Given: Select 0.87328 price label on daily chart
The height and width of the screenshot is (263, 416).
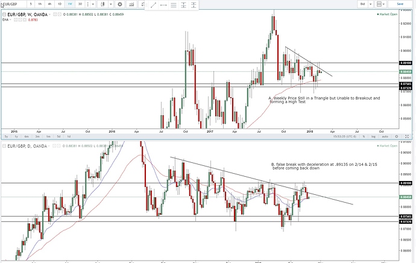Looking at the screenshot, I should pos(406,221).
